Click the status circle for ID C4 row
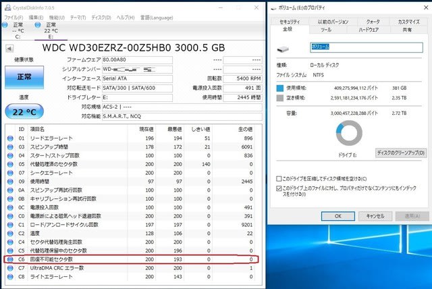Viewport: 432px width, 289px height. [10, 242]
